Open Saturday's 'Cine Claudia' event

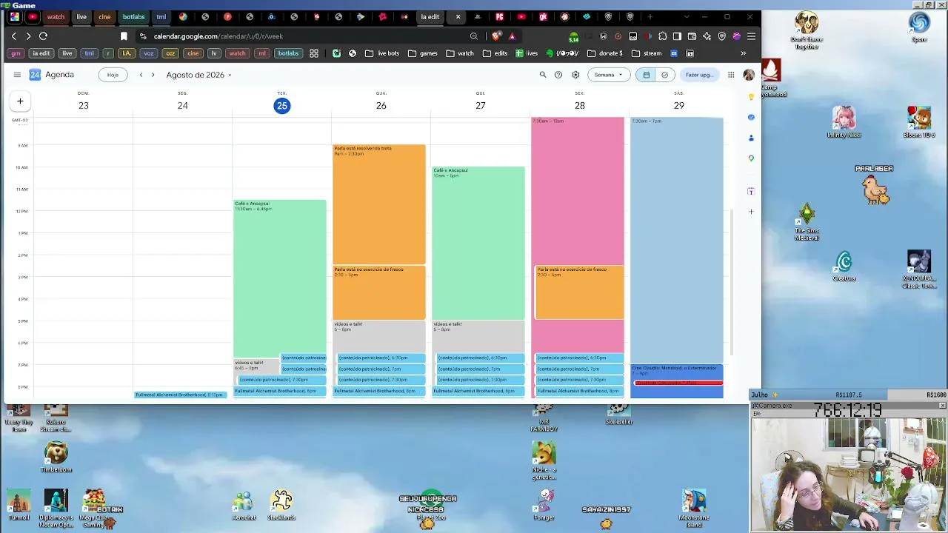click(677, 372)
